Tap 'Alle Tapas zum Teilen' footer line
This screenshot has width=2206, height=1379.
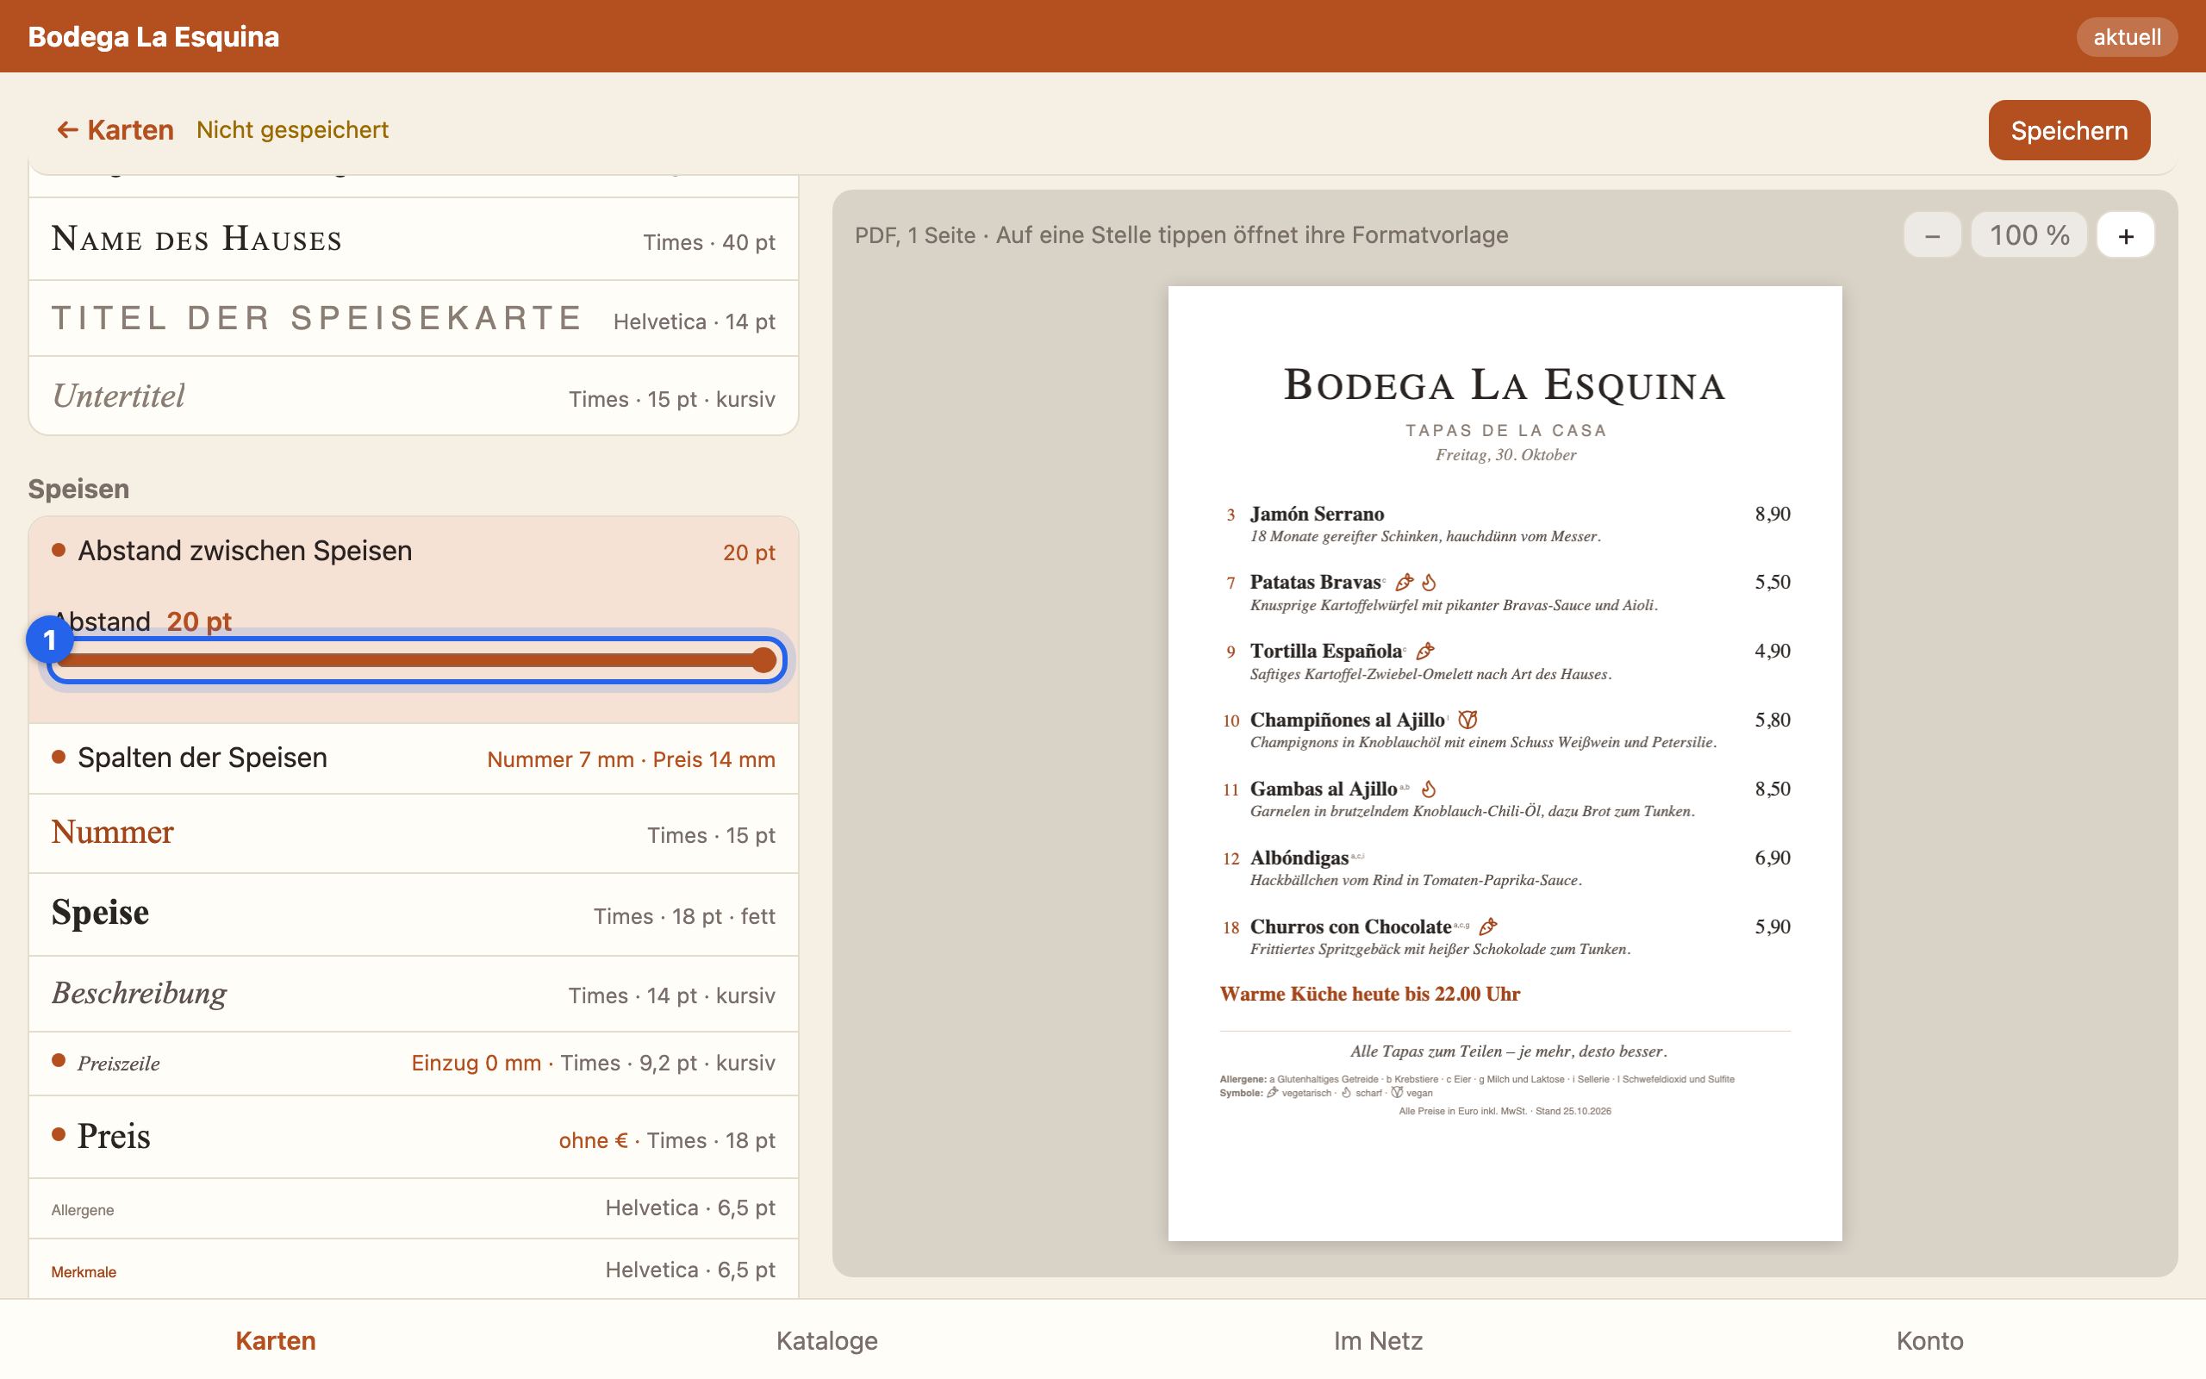[1509, 1051]
